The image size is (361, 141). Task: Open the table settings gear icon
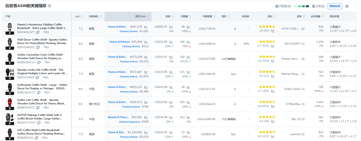[x=347, y=6]
